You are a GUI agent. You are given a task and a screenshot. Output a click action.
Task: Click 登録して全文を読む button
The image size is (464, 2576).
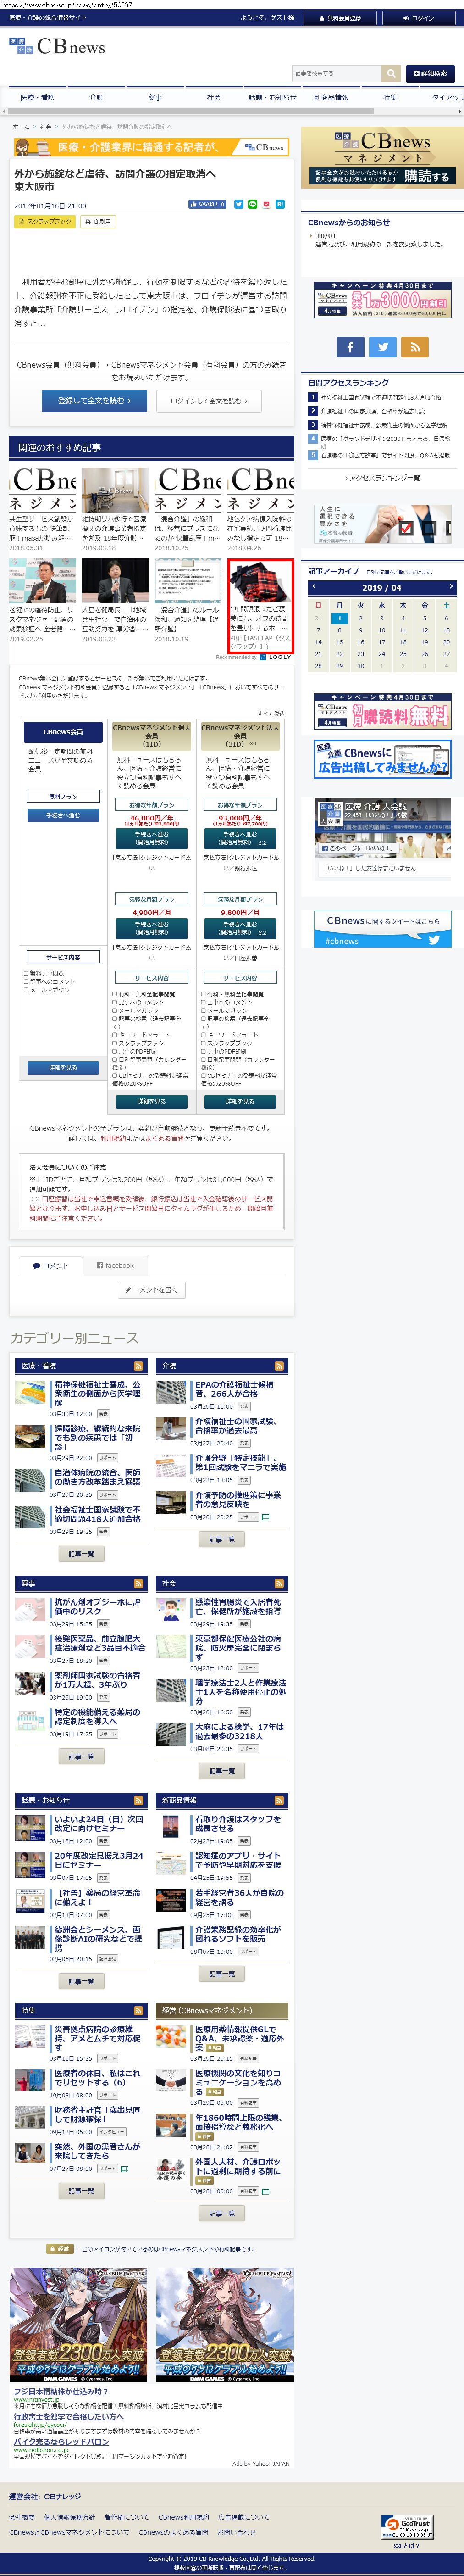(94, 401)
